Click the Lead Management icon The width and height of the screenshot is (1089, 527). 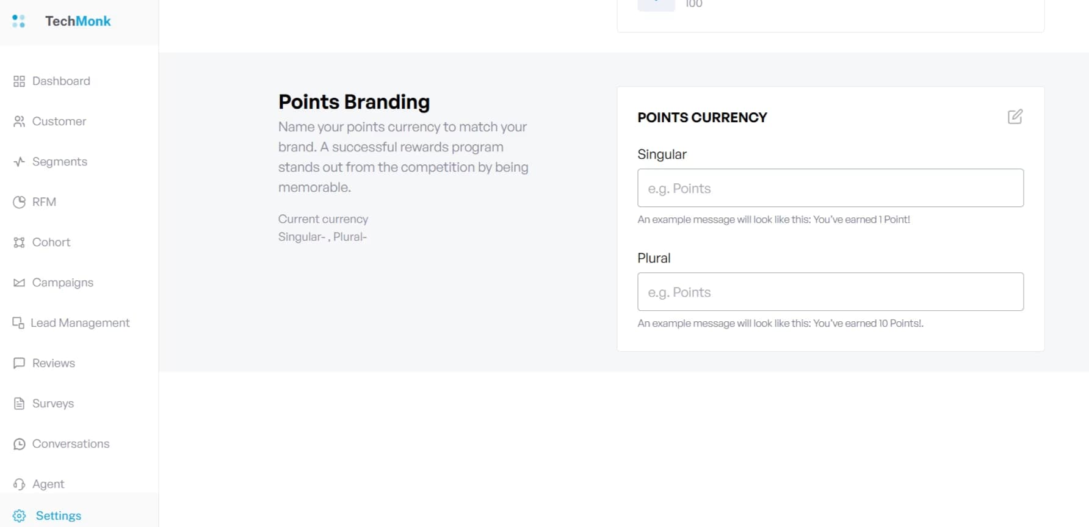(x=19, y=322)
